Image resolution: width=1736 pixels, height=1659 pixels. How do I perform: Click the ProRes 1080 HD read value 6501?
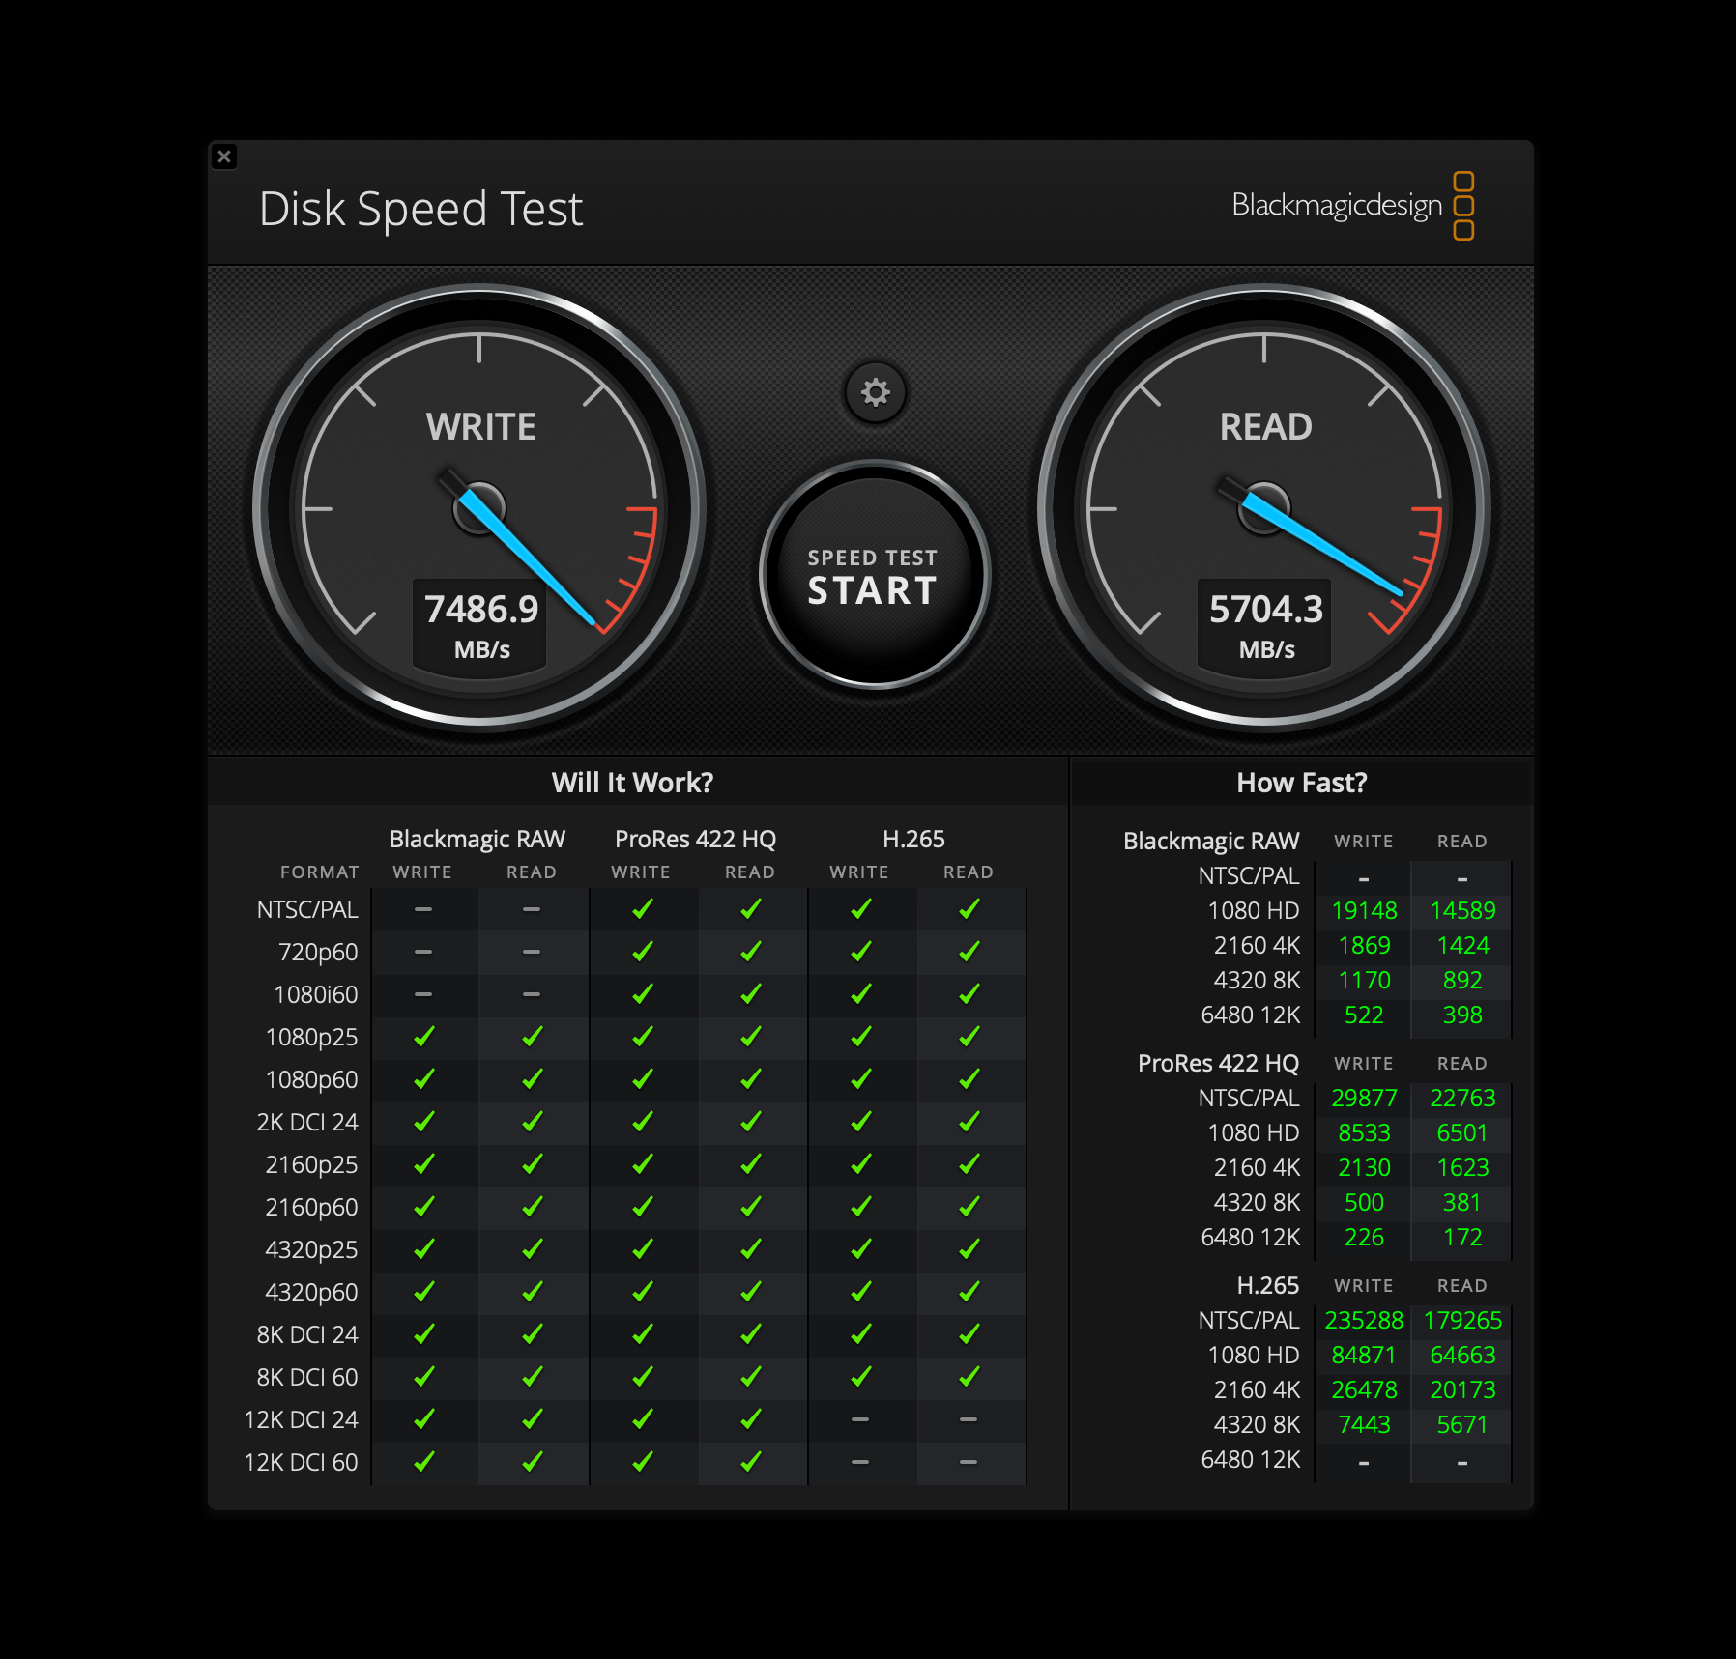click(1462, 1132)
